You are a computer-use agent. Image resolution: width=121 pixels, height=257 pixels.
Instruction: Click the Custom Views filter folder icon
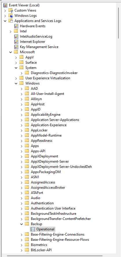[11, 10]
